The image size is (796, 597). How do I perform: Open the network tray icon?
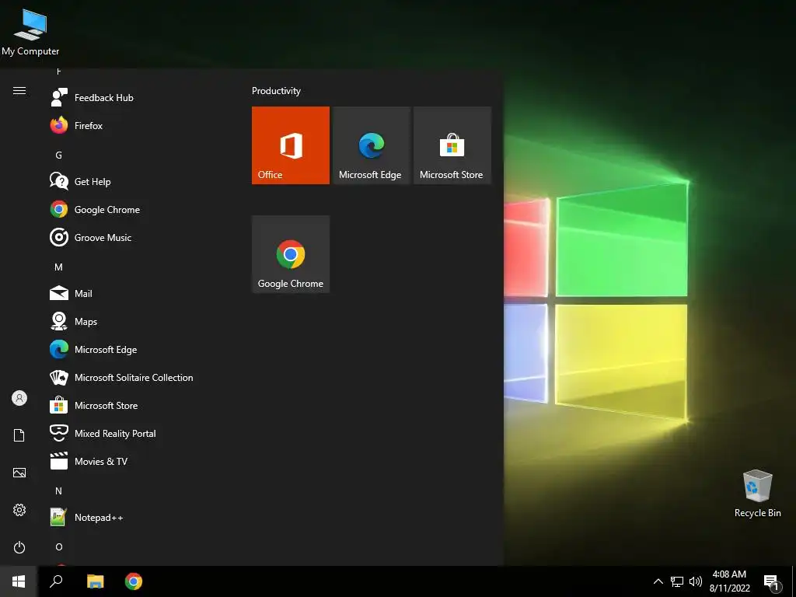click(677, 581)
